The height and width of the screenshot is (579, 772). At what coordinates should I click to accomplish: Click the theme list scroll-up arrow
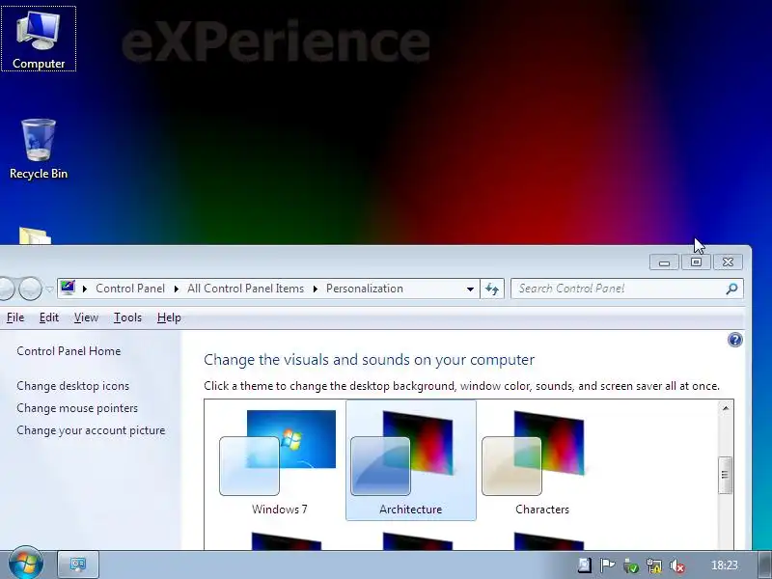click(726, 407)
